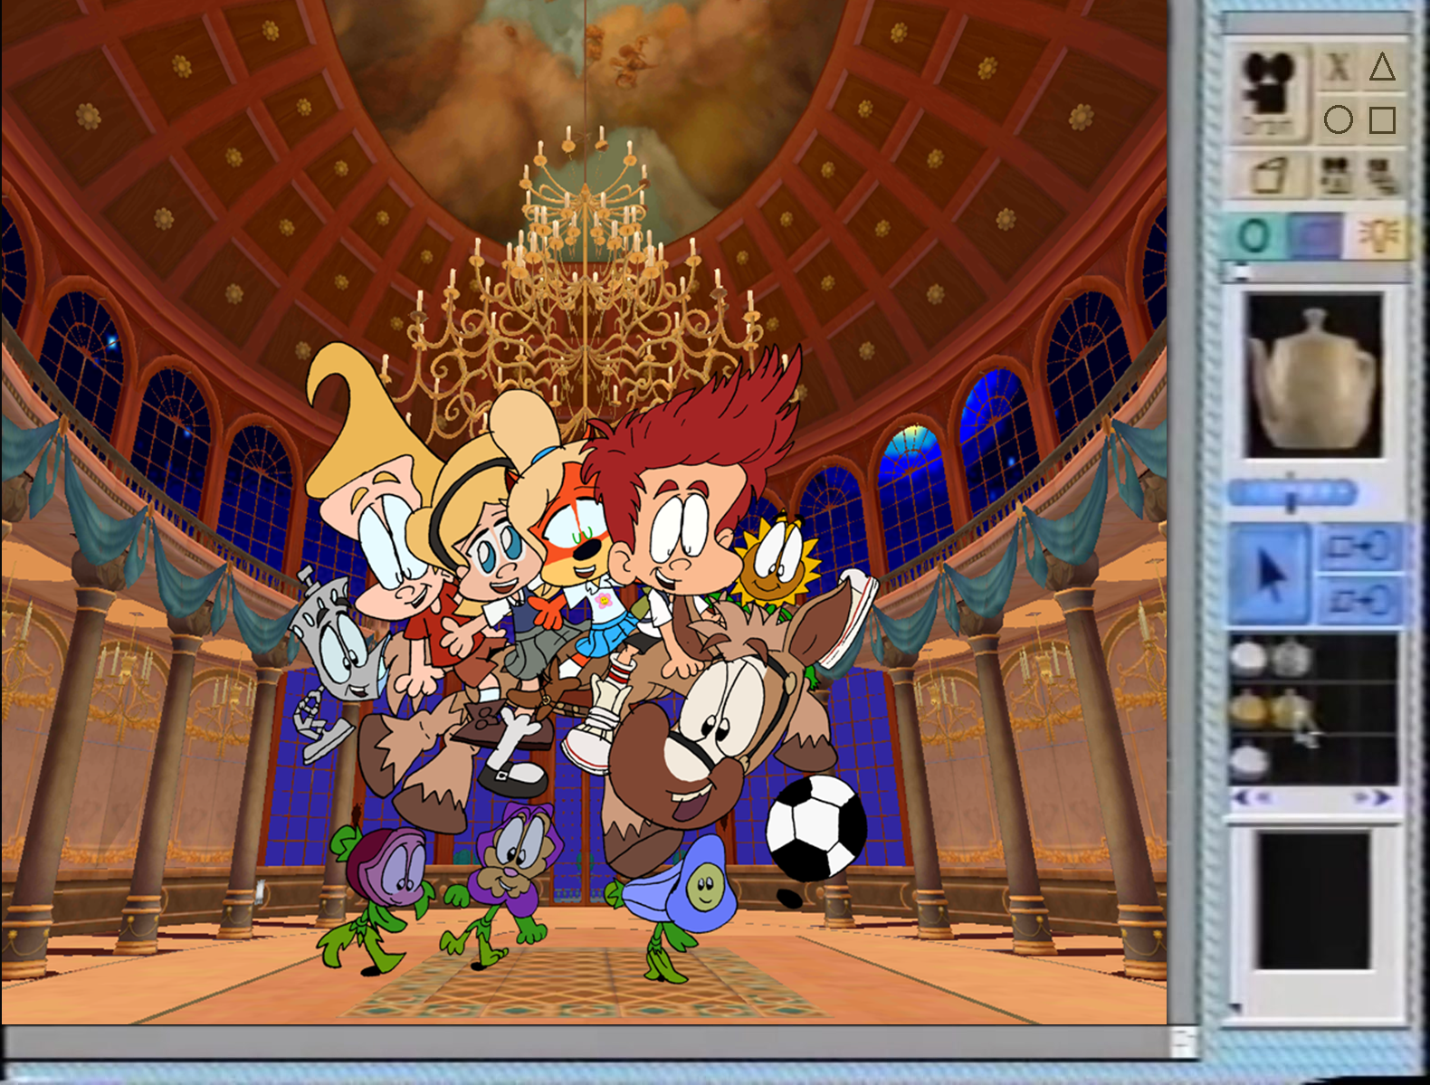Click the soccer ball in the scene

pyautogui.click(x=816, y=827)
